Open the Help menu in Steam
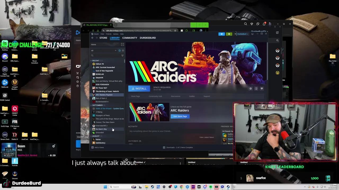The height and width of the screenshot is (190, 339). click(122, 34)
